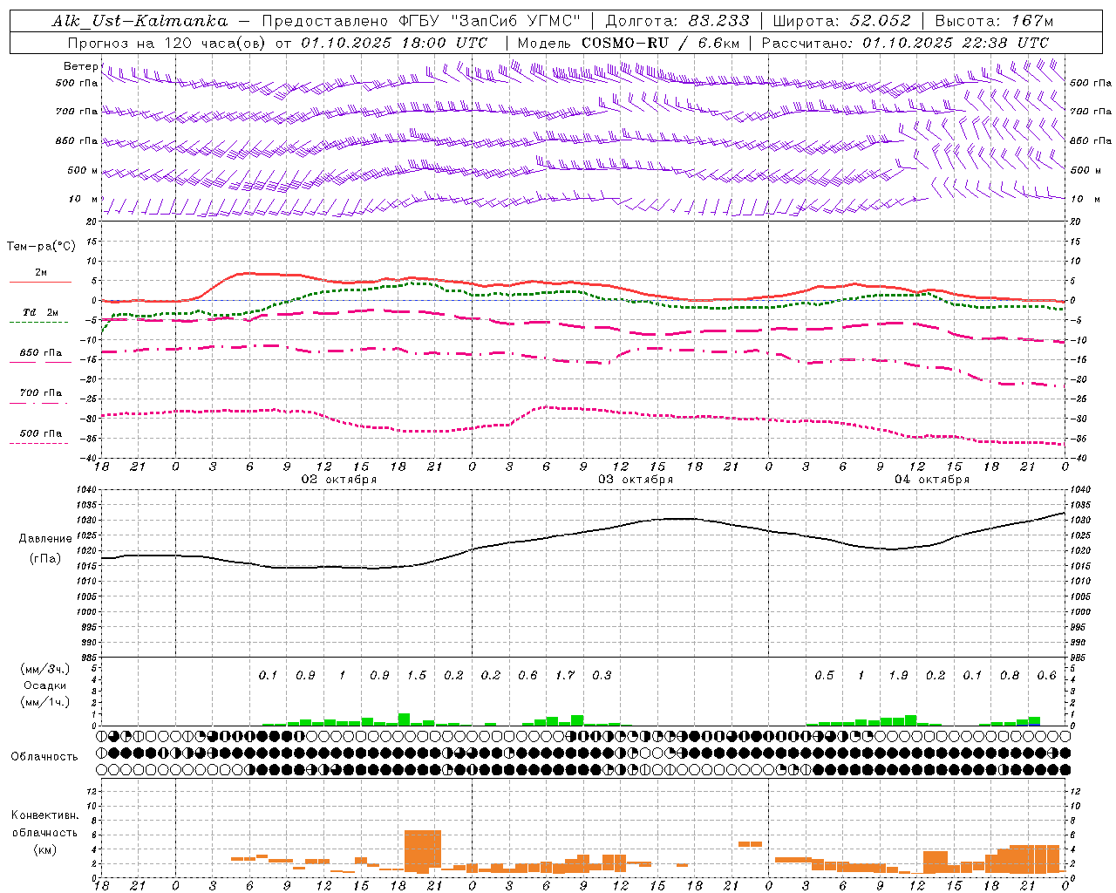Click the Ветер panel label

click(80, 66)
